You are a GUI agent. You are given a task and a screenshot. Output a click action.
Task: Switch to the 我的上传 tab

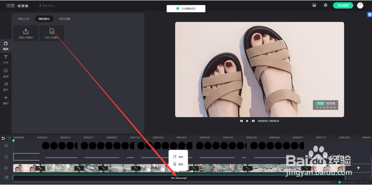click(x=23, y=19)
